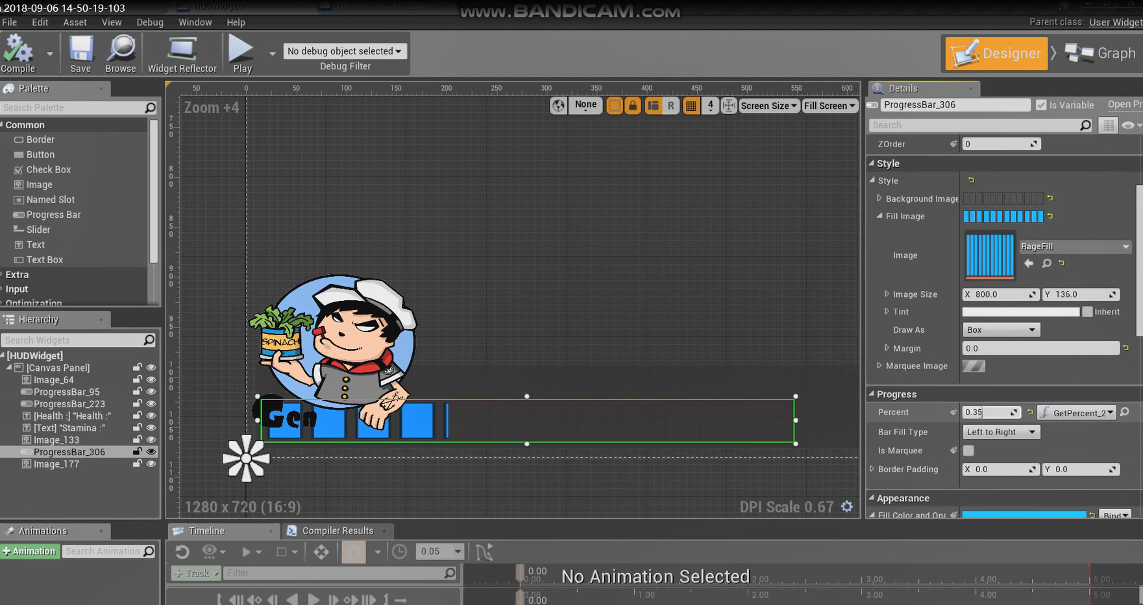Click zoom to fit icon in viewport
Viewport: 1143px width, 605px height.
(x=729, y=105)
